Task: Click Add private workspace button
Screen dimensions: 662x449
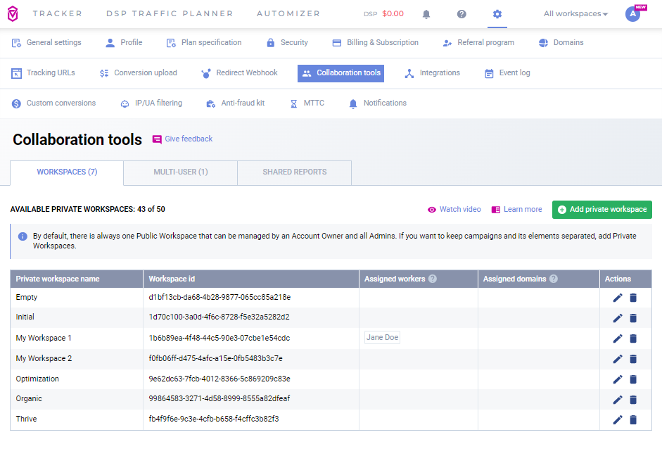Action: pos(601,210)
